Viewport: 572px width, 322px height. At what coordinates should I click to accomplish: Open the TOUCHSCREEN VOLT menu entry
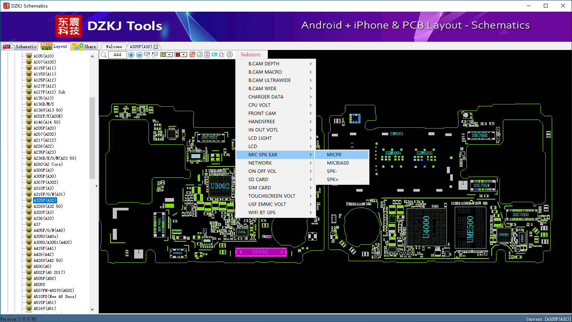pos(276,196)
